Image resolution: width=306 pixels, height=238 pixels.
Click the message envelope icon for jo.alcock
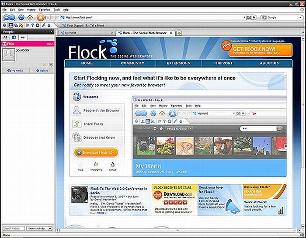pos(45,65)
